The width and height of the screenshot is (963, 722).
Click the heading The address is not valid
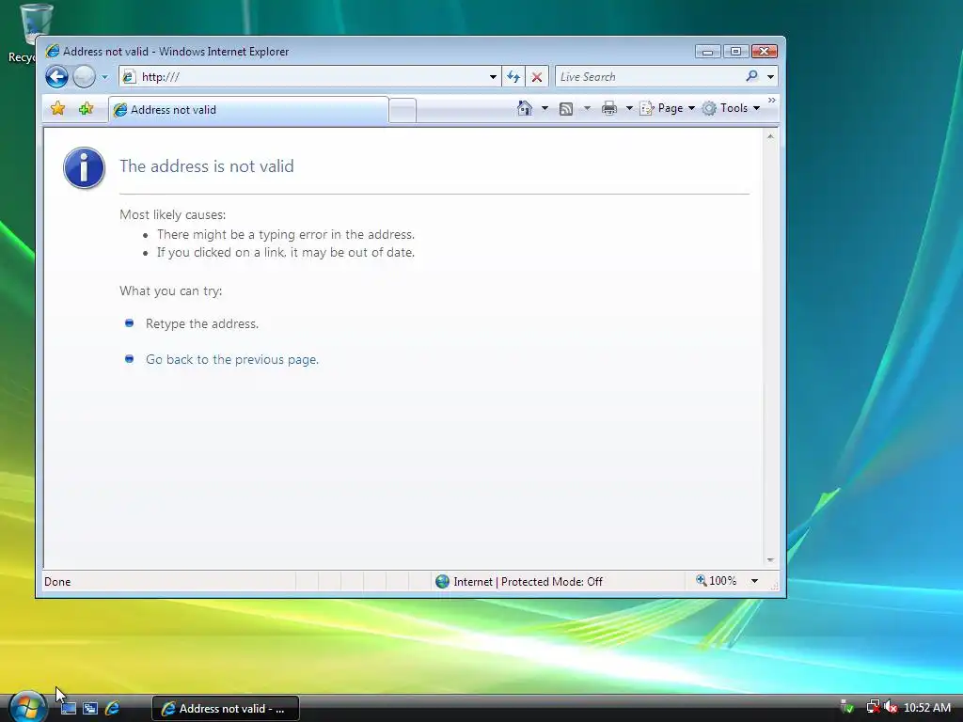pyautogui.click(x=206, y=165)
